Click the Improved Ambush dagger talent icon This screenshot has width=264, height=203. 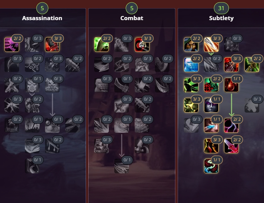click(211, 44)
